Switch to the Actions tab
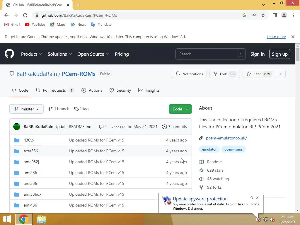The width and height of the screenshot is (300, 225). pos(92,90)
